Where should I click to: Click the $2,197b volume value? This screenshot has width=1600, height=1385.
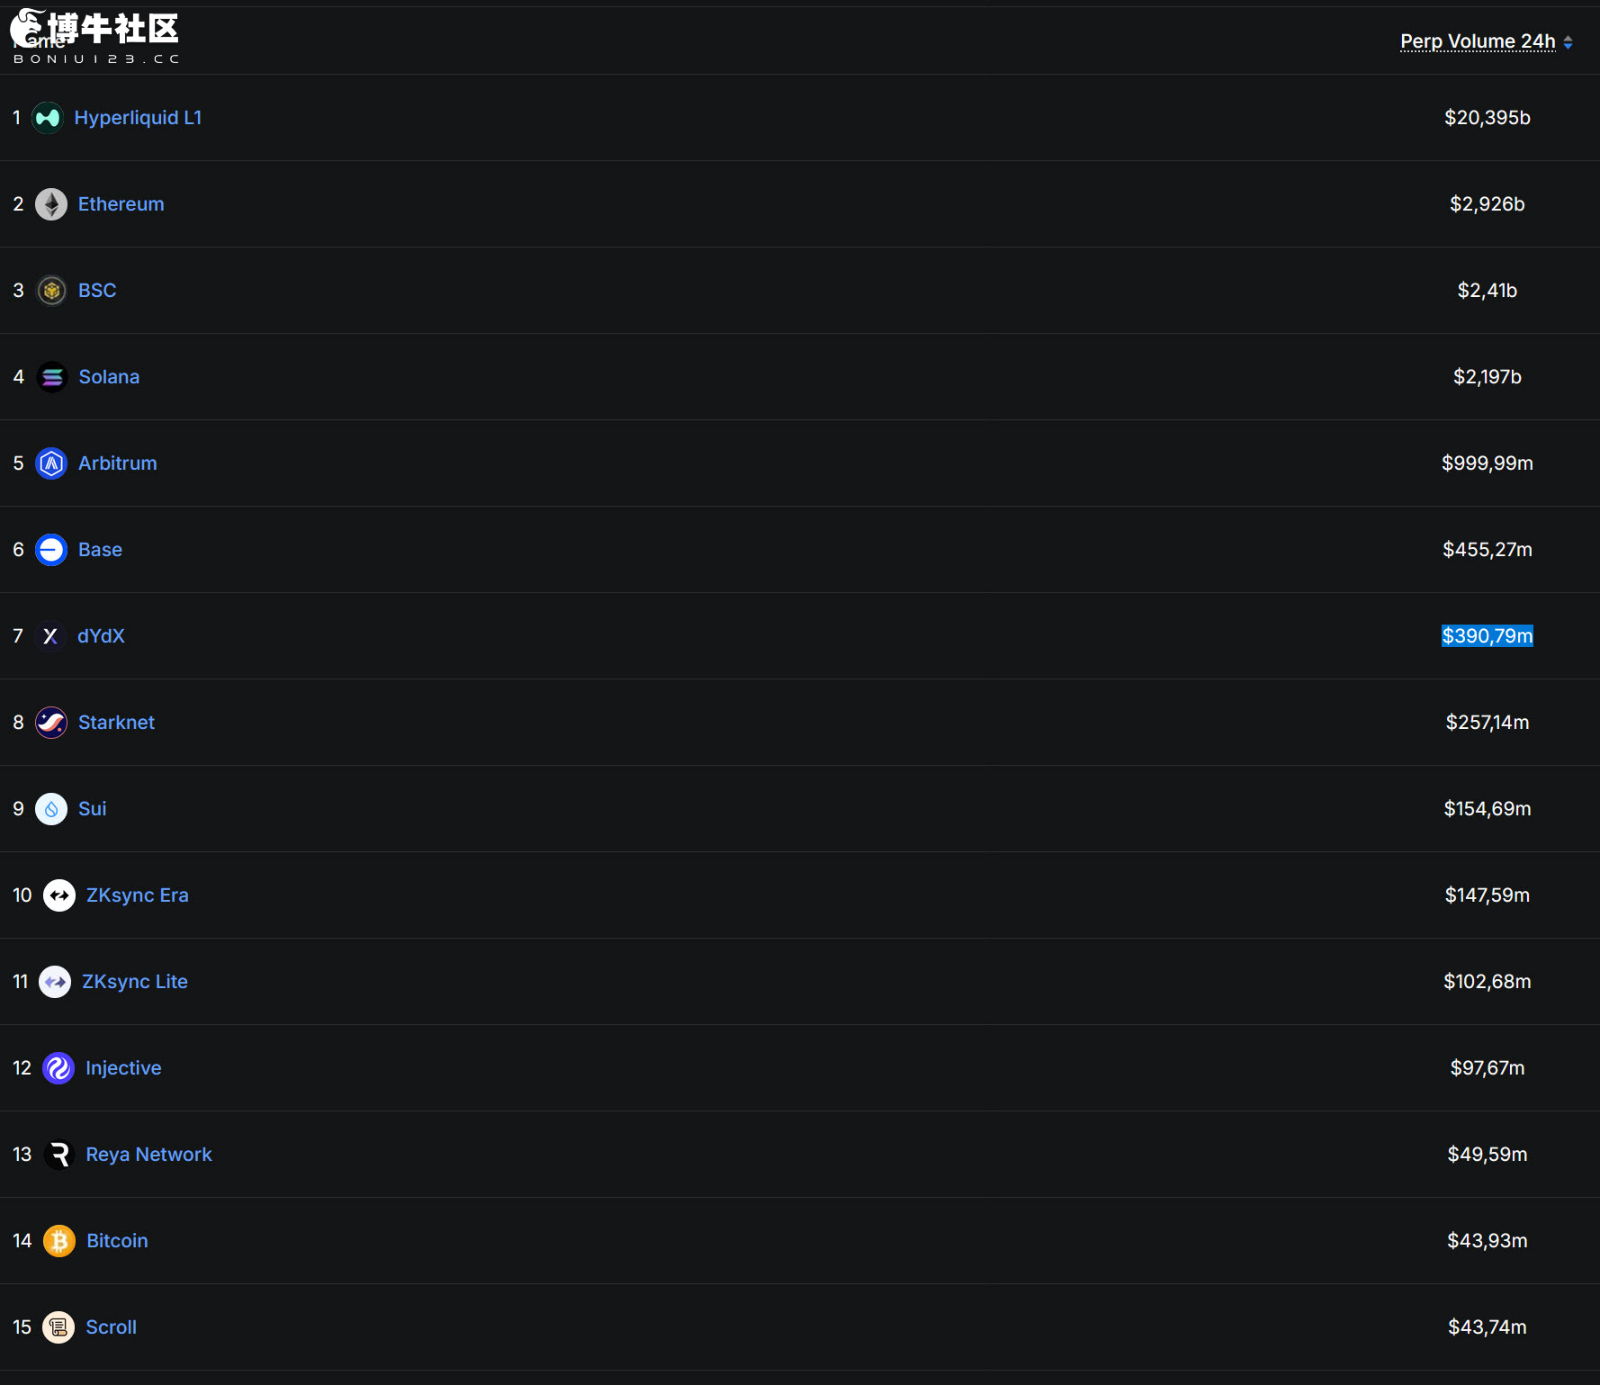(1488, 377)
